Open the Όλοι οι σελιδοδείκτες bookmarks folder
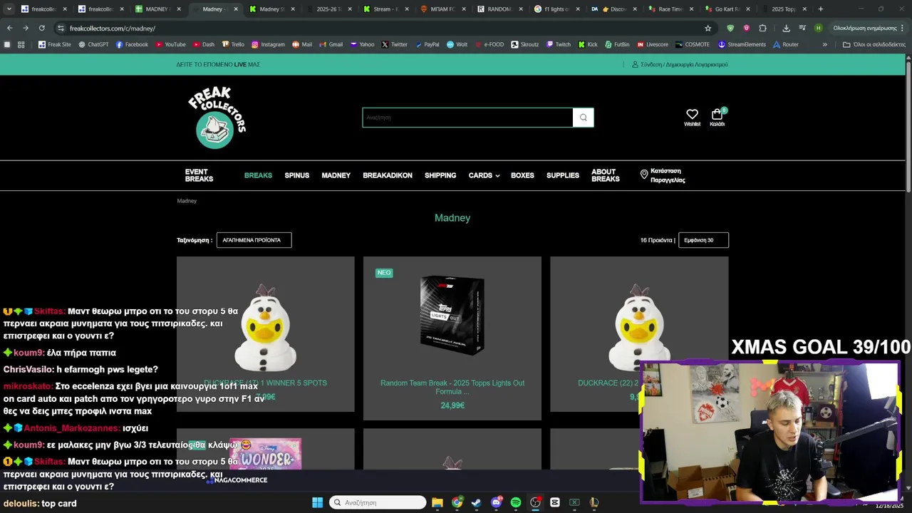 pyautogui.click(x=874, y=44)
